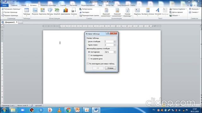Image resolution: width=202 pixels, height=113 pixels.
Task: Open Google Chrome from the taskbar
Action: [68, 110]
